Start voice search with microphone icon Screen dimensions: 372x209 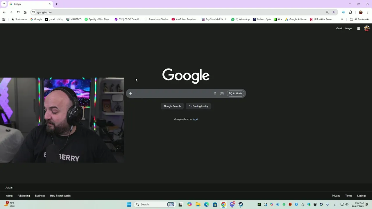[x=215, y=93]
